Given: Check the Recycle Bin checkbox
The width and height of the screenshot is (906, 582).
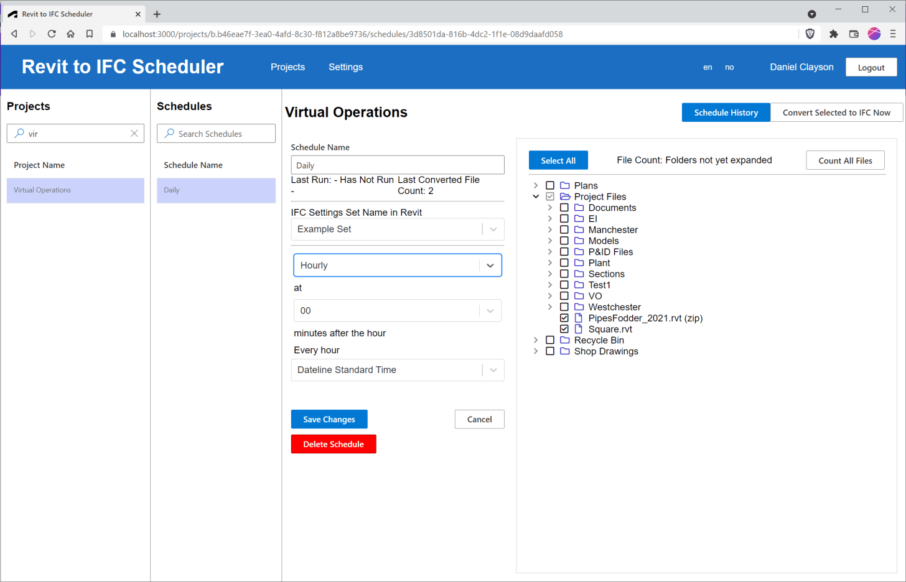Looking at the screenshot, I should [550, 340].
